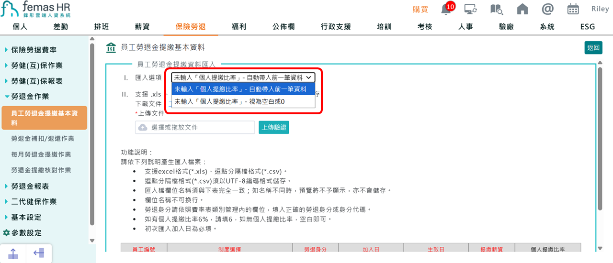Select the 保險勞退 tab
This screenshot has height=263, width=613.
click(x=191, y=27)
